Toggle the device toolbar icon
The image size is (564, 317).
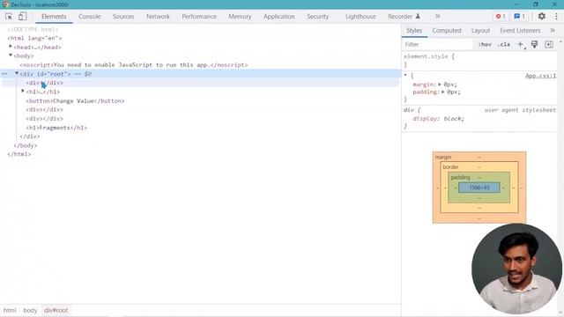(22, 17)
